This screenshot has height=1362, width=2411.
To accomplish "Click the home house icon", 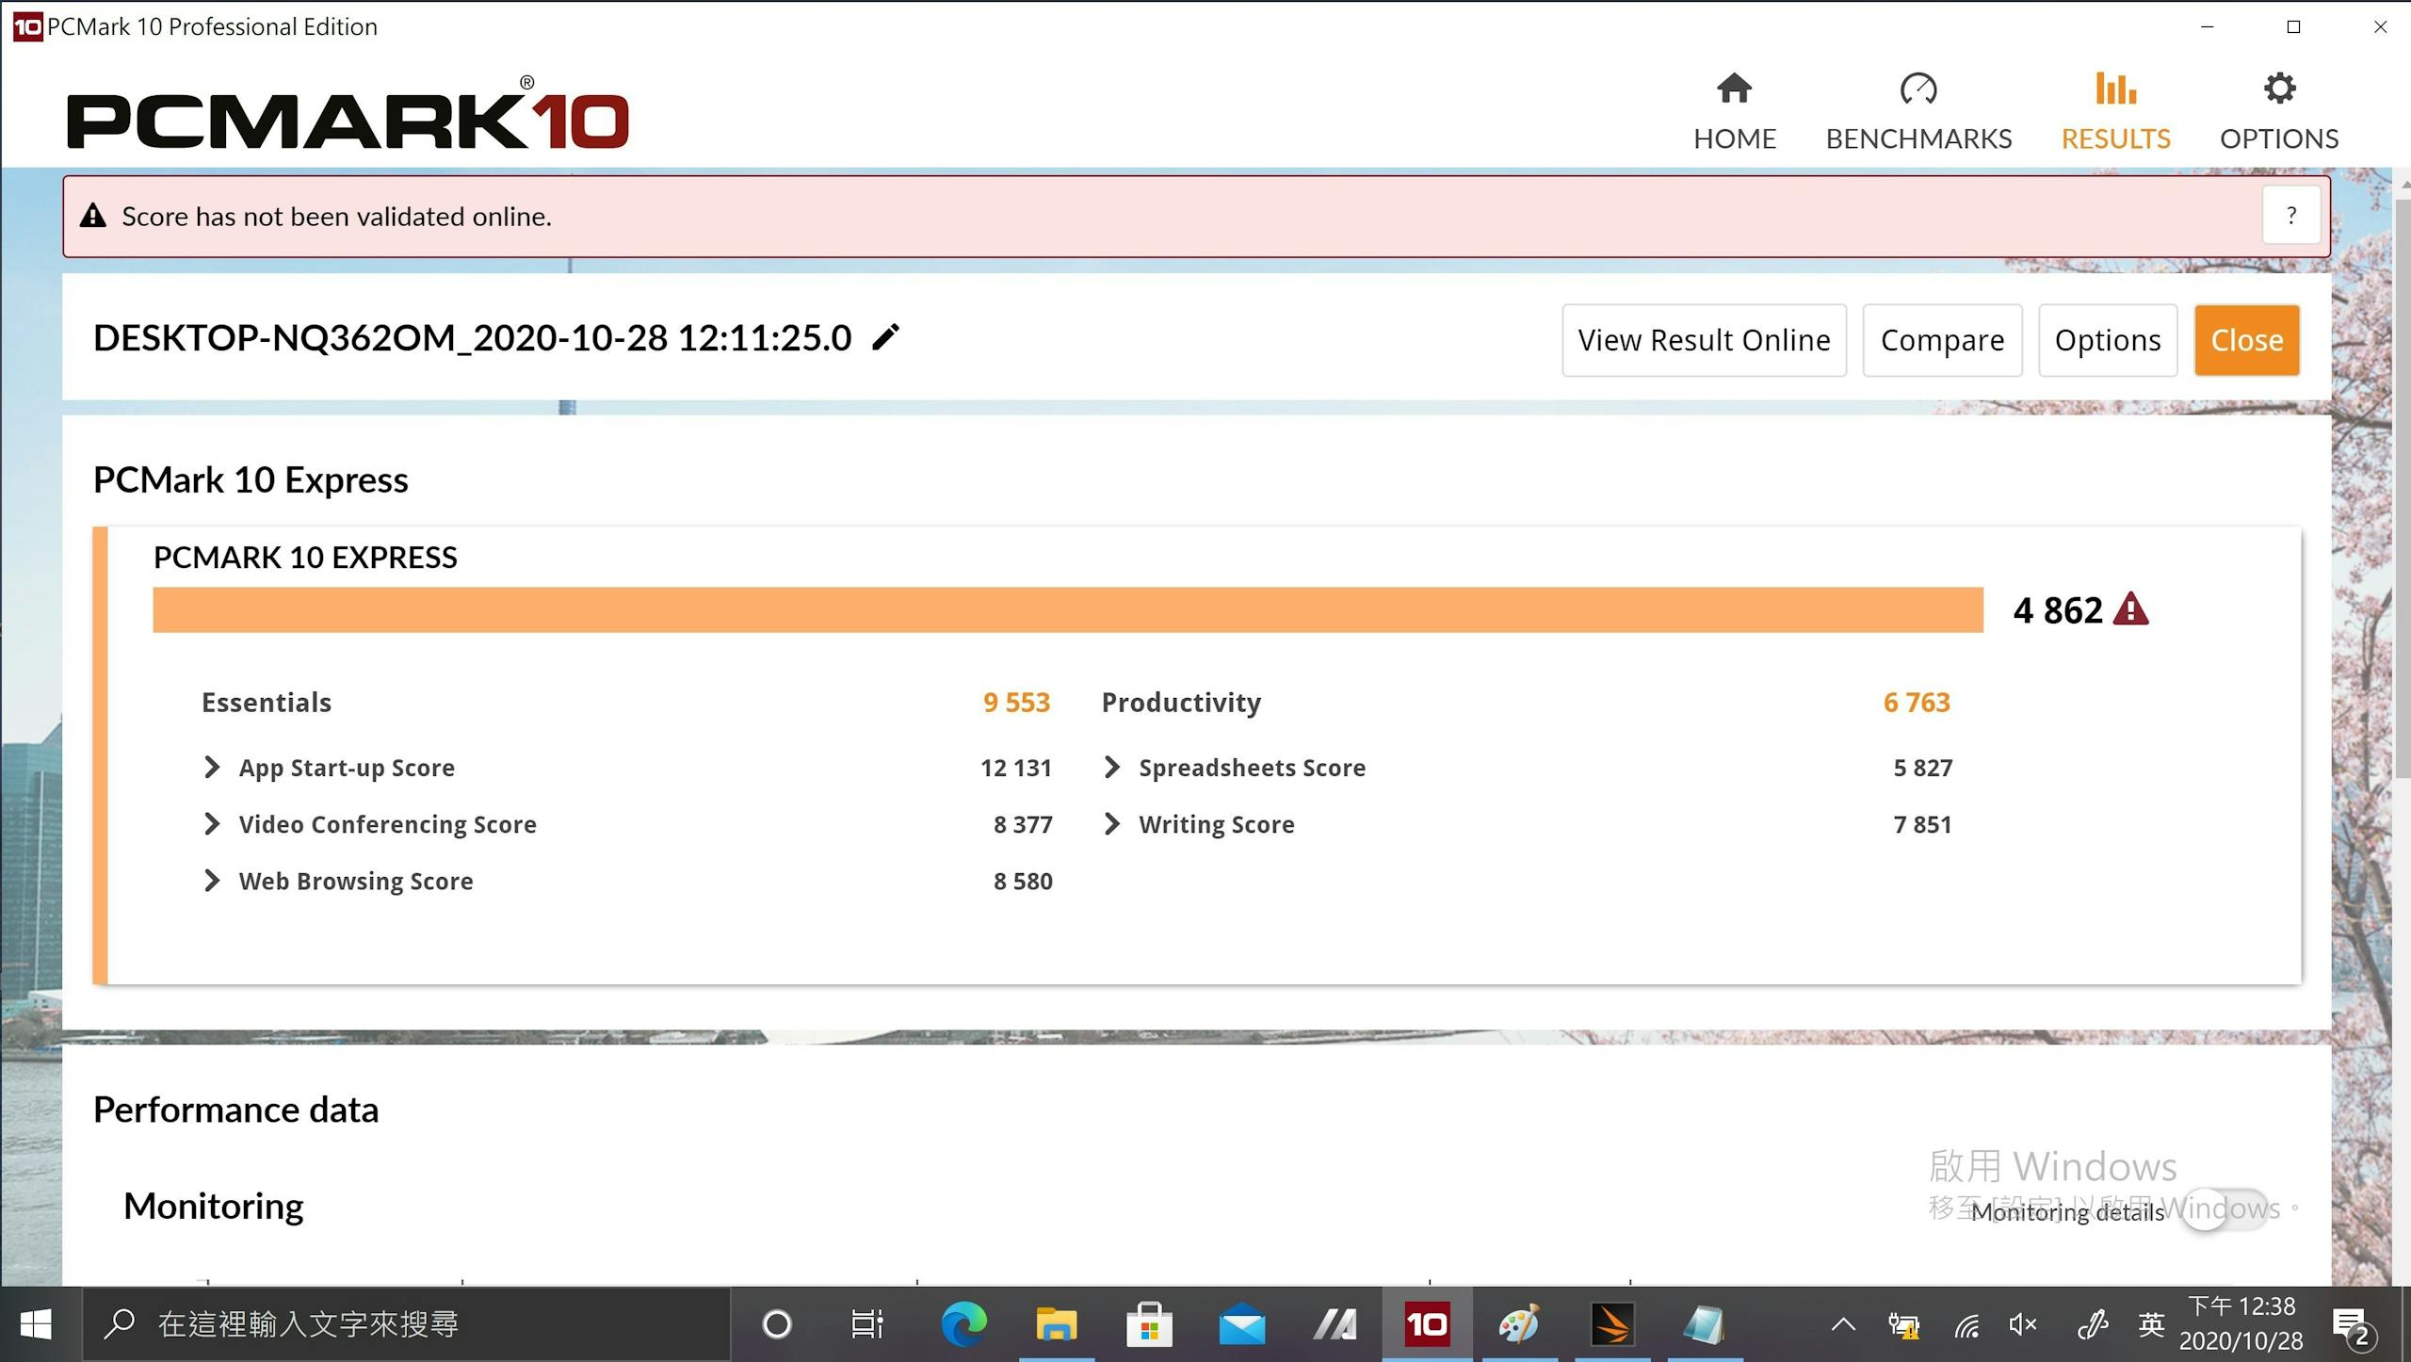I will click(x=1734, y=89).
